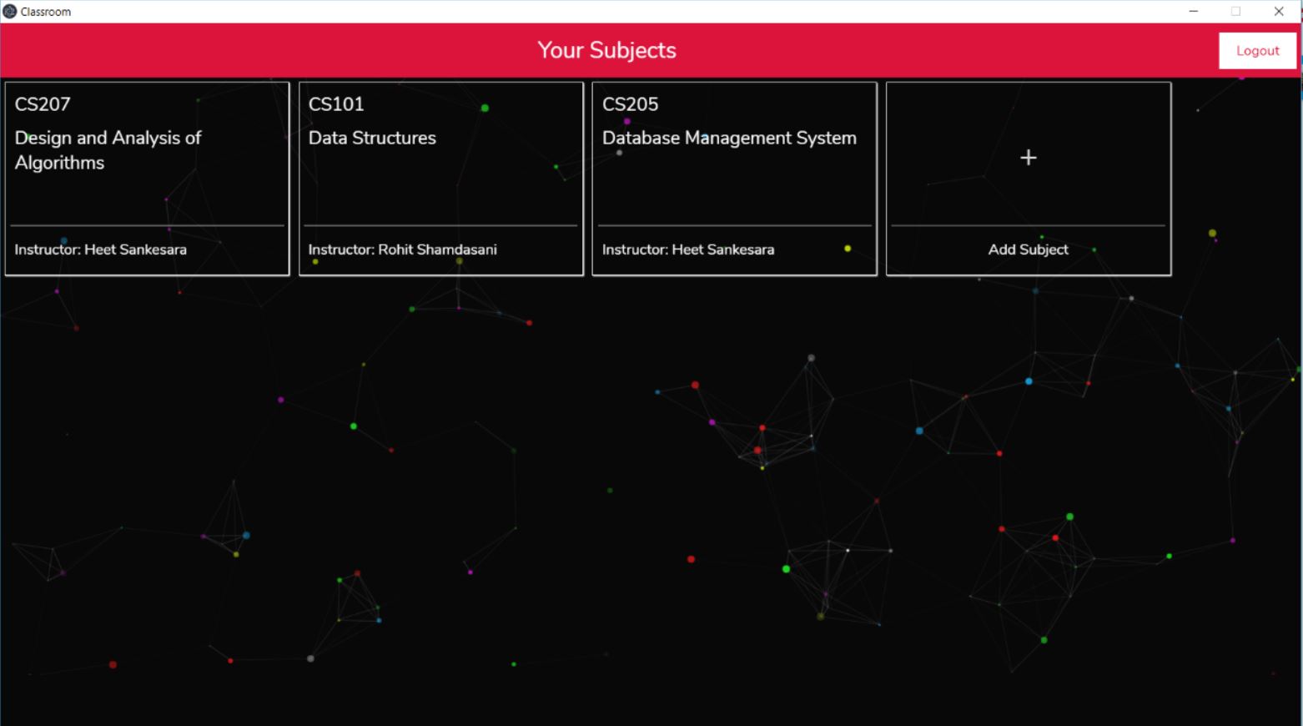Select Data Structures subject title
Image resolution: width=1303 pixels, height=726 pixels.
372,138
